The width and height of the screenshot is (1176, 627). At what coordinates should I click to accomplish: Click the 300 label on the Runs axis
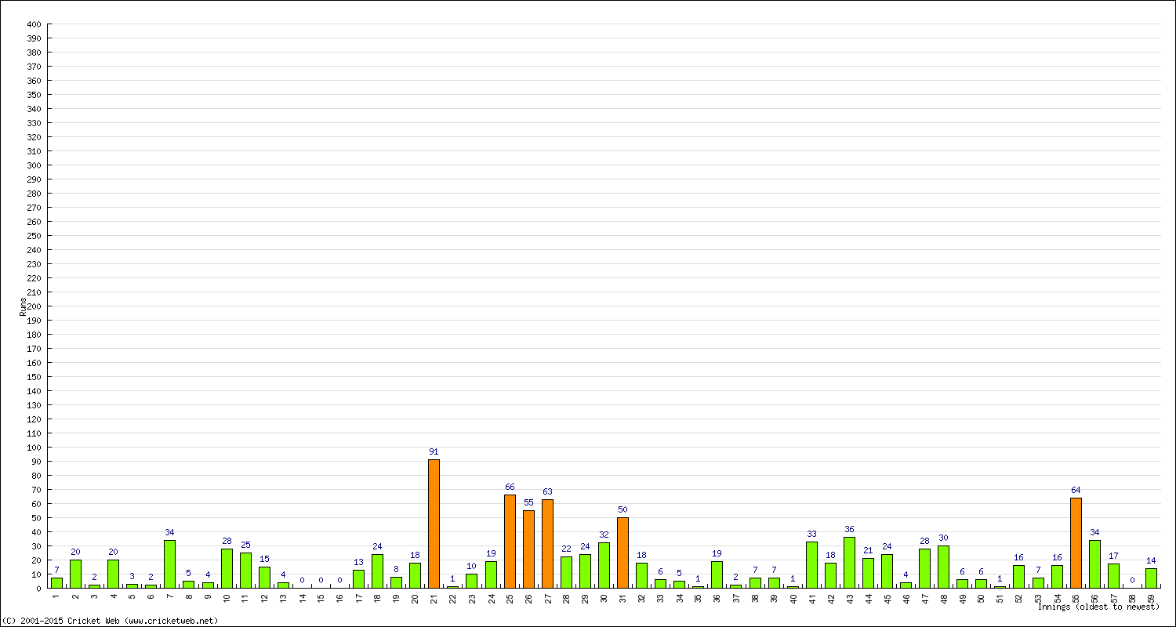(34, 165)
